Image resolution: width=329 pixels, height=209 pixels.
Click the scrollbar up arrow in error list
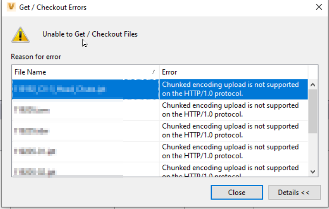313,85
